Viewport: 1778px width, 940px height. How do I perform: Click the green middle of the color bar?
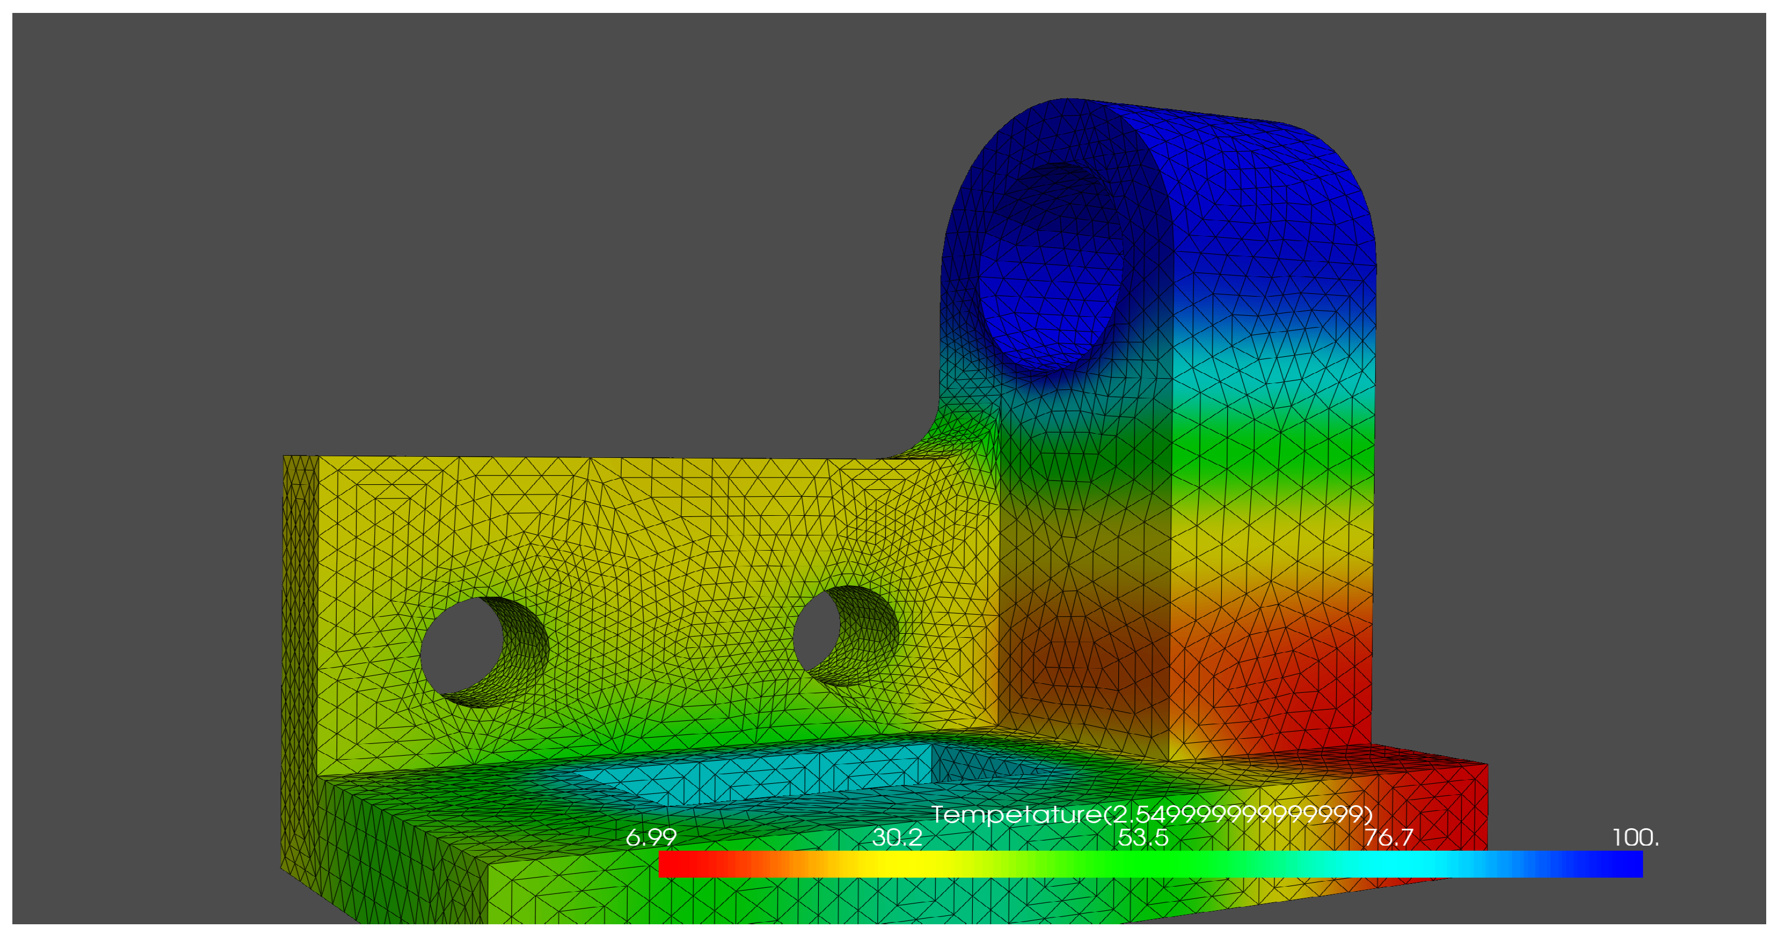1146,864
